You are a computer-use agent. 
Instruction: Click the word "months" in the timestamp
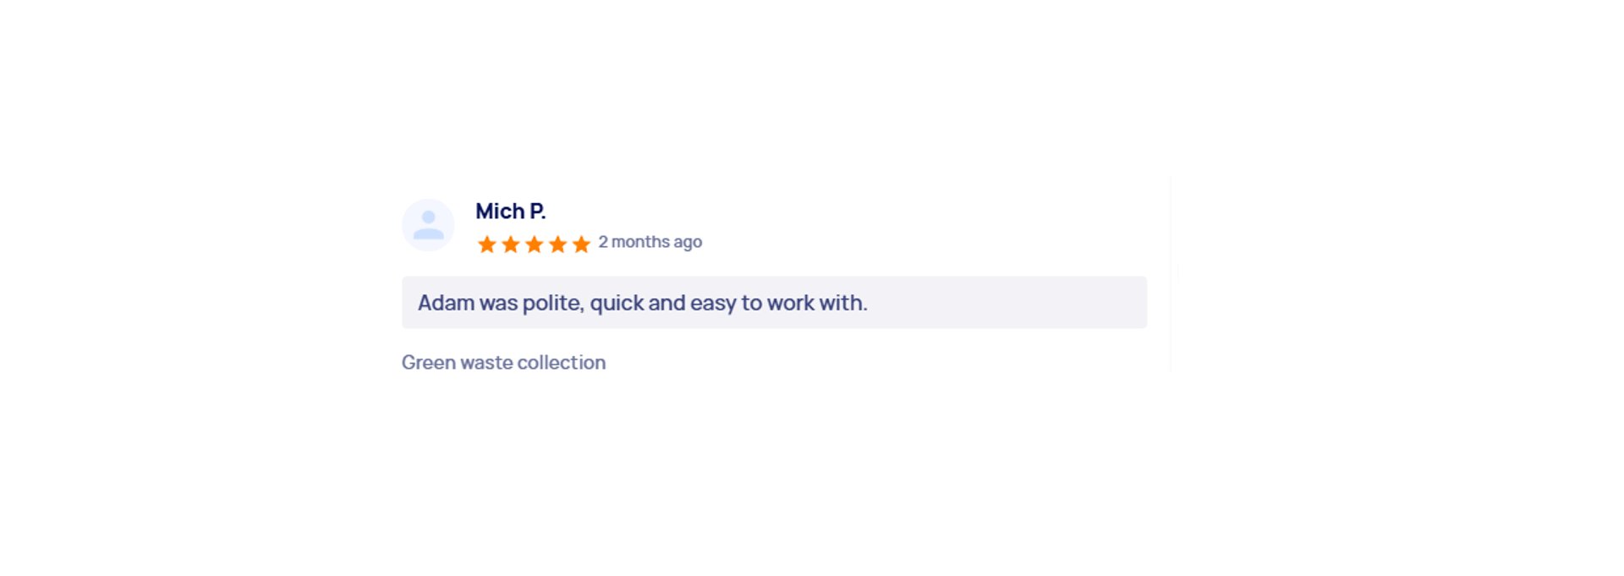(640, 242)
